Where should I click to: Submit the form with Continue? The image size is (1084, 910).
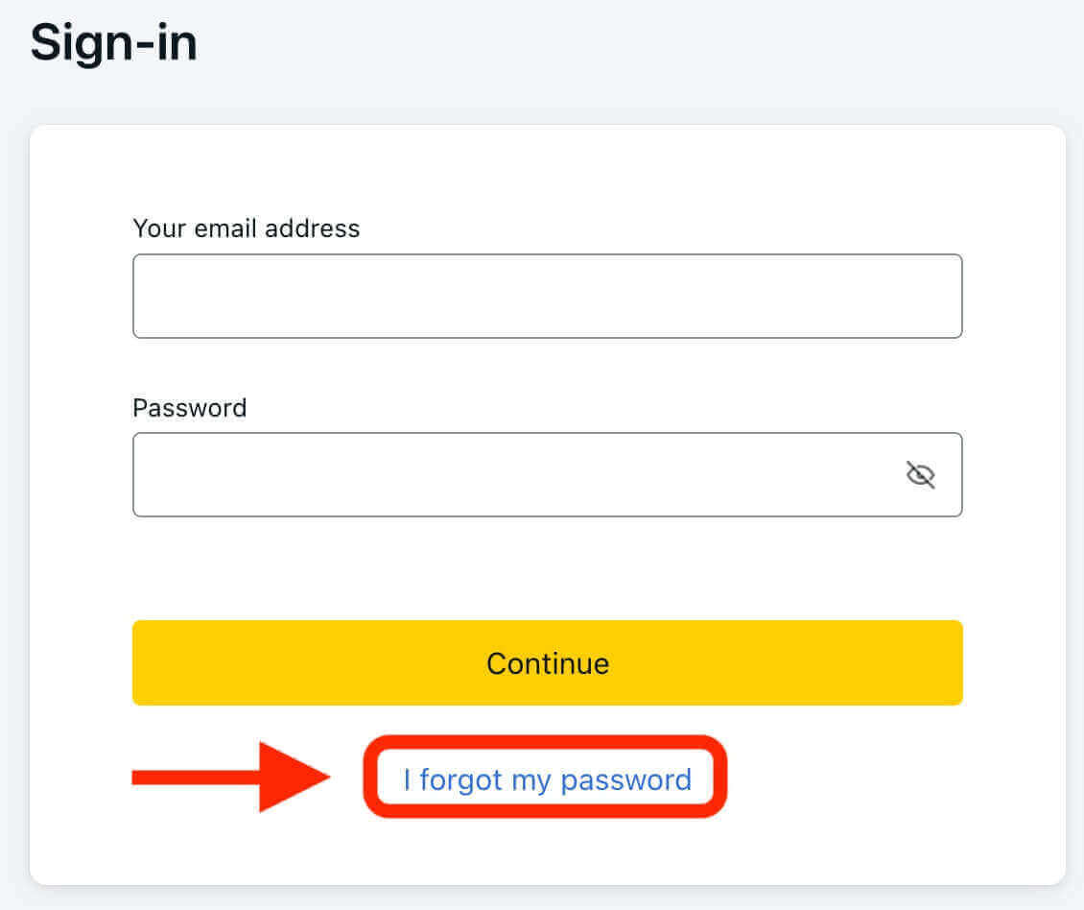547,662
